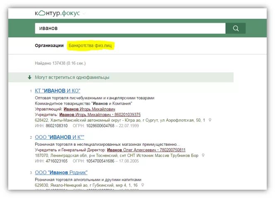Click the address 629830 Ямало-Ненецкий ао
275x198 pixels.
pos(86,185)
